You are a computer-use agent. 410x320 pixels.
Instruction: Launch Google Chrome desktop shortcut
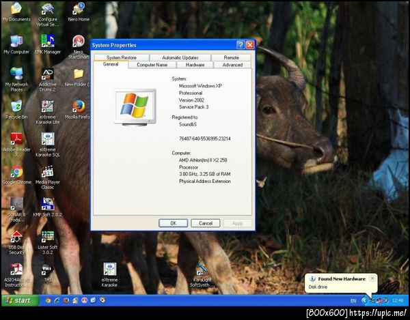click(x=16, y=175)
